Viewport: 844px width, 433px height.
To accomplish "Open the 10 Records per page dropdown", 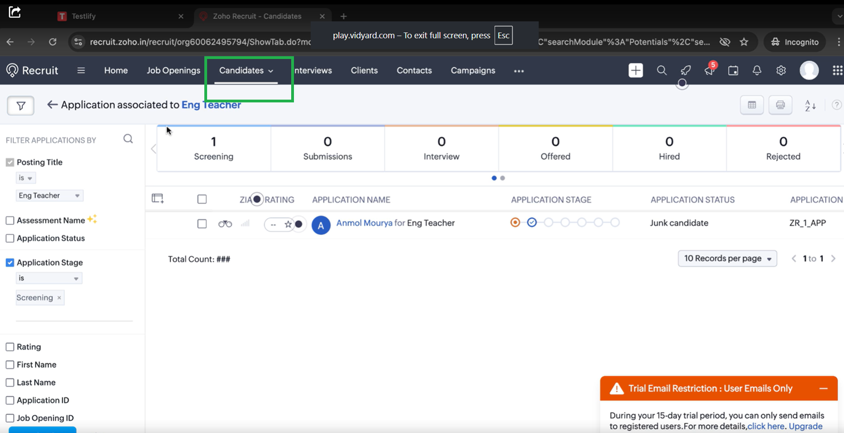I will tap(727, 258).
